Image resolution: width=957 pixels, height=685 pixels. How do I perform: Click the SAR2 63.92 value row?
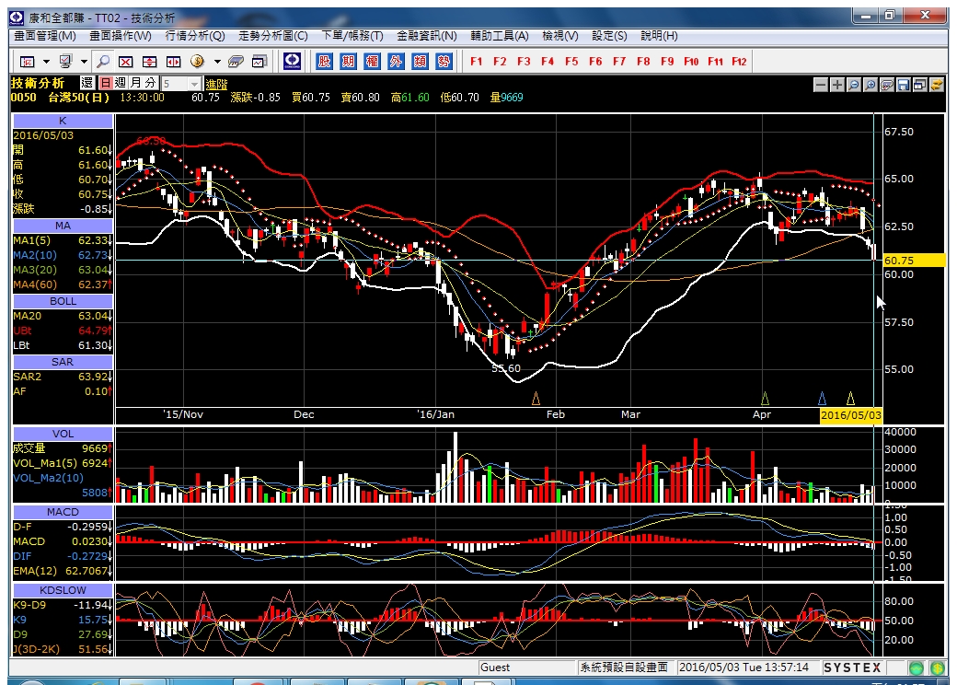tap(63, 377)
